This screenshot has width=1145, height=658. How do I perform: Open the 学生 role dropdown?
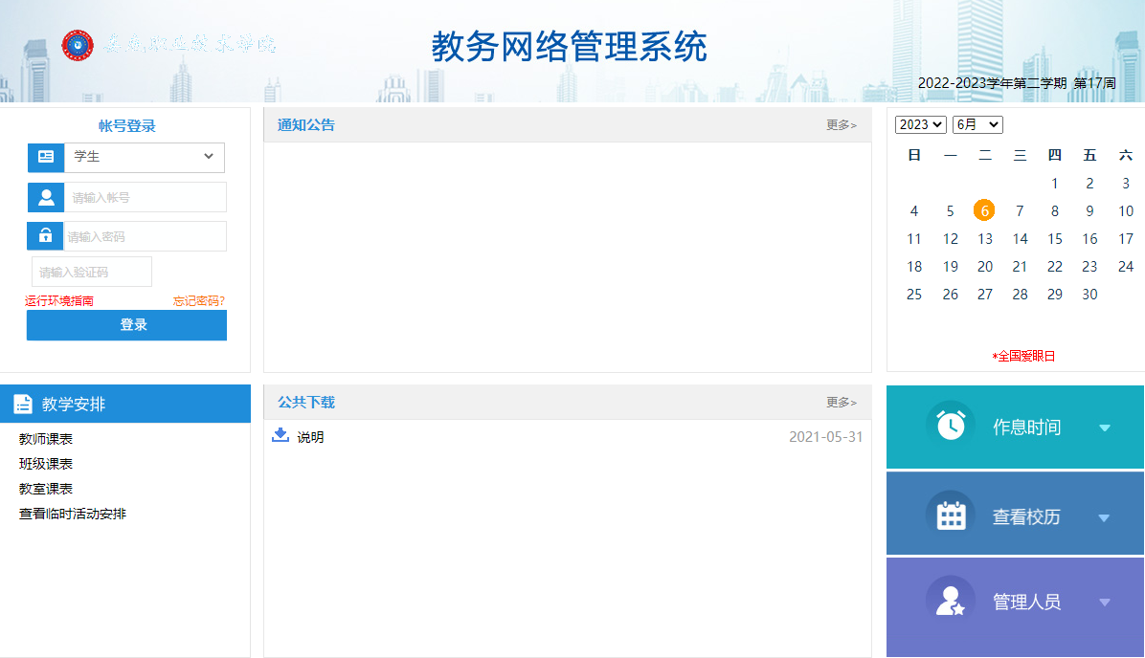[x=144, y=158]
